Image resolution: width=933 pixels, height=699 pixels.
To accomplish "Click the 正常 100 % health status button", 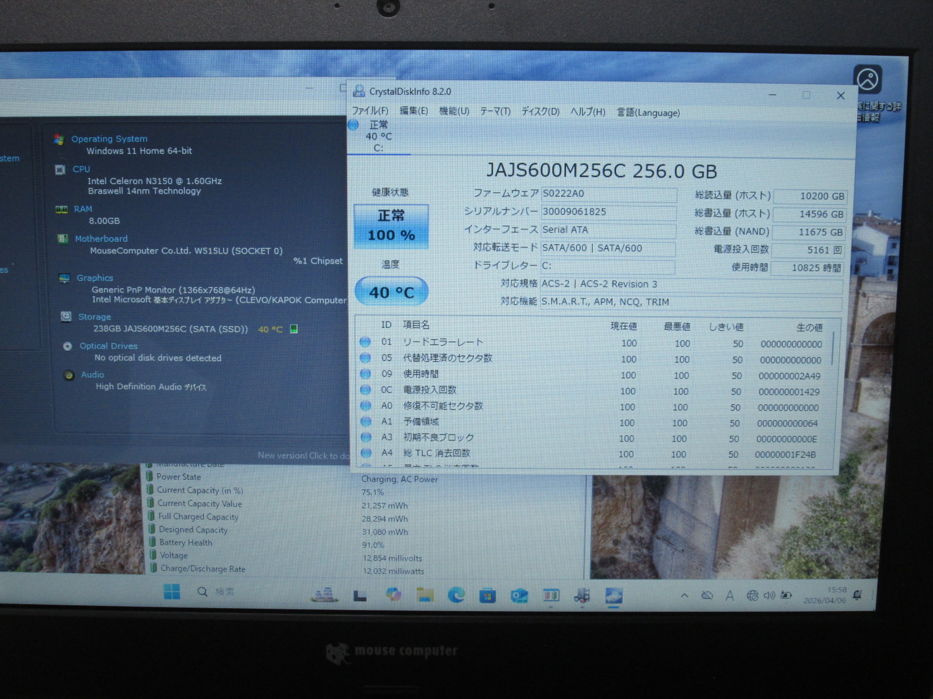I will [391, 226].
